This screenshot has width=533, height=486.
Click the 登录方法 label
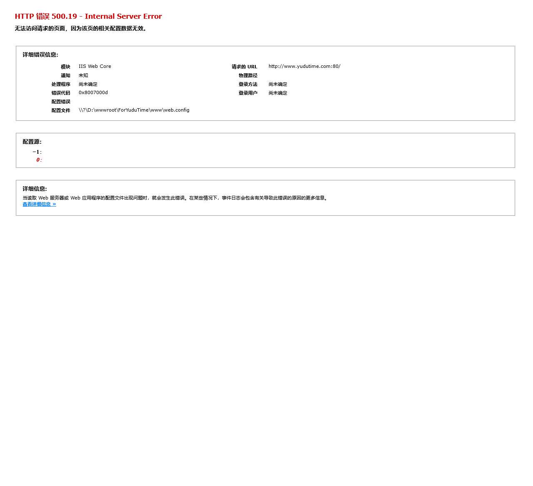248,84
